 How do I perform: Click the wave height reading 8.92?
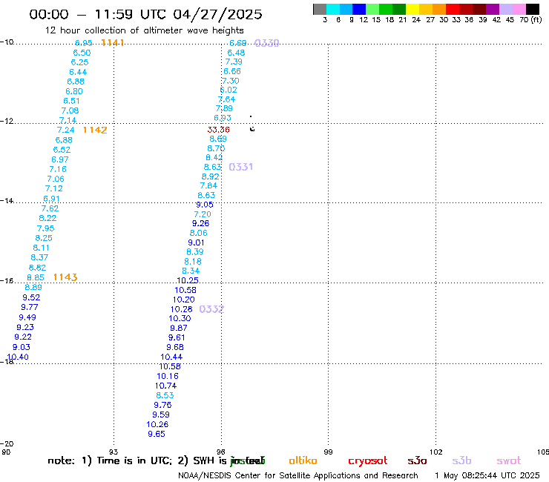[211, 176]
